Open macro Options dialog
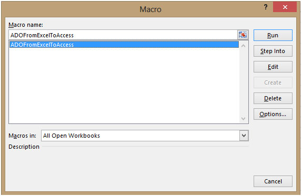Viewport: 302px width, 196px height. (x=273, y=114)
